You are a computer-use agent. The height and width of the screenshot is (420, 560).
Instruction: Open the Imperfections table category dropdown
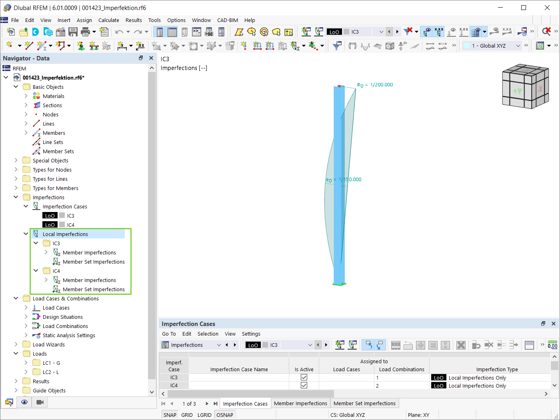tap(219, 345)
